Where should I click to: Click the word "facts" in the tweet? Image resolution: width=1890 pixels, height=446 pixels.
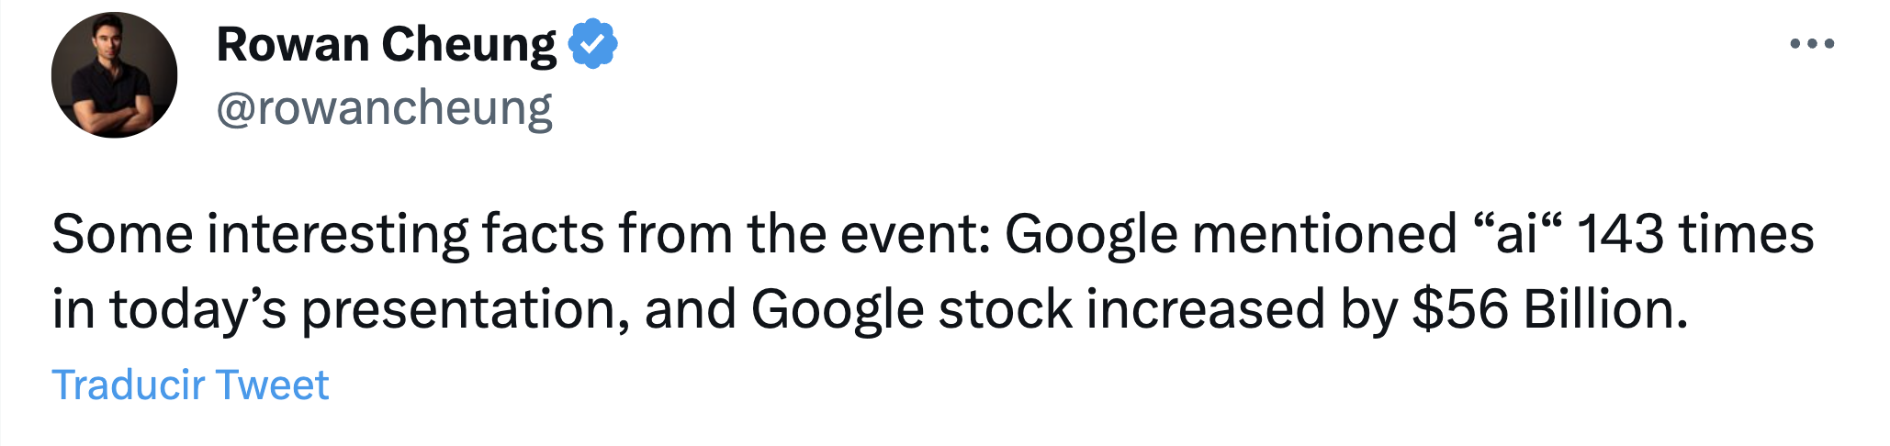click(x=543, y=234)
